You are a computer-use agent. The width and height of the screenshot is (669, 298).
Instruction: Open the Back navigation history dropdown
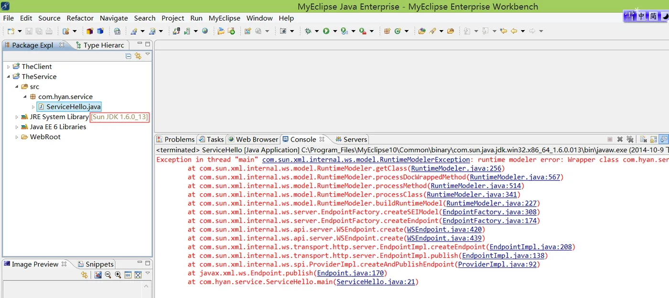(523, 31)
